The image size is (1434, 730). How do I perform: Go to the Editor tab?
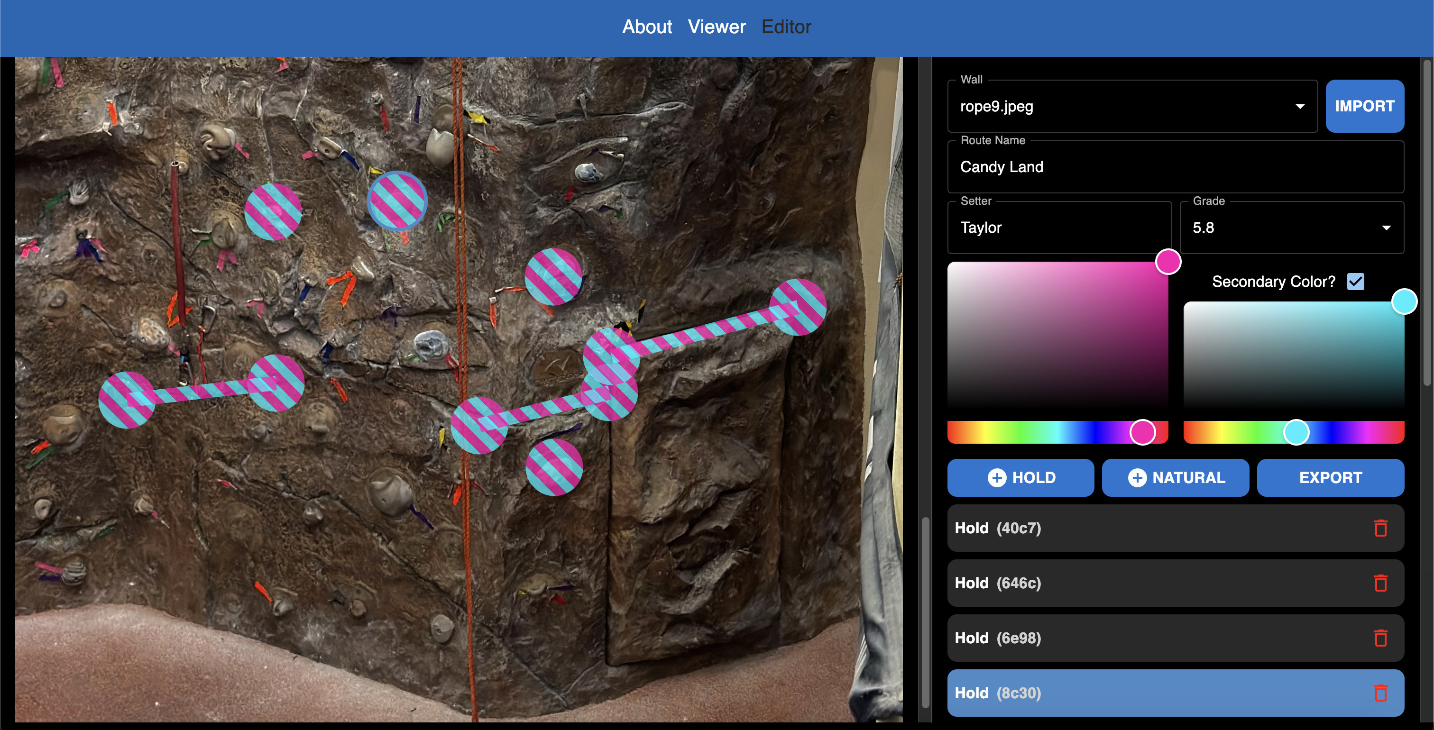click(x=786, y=27)
